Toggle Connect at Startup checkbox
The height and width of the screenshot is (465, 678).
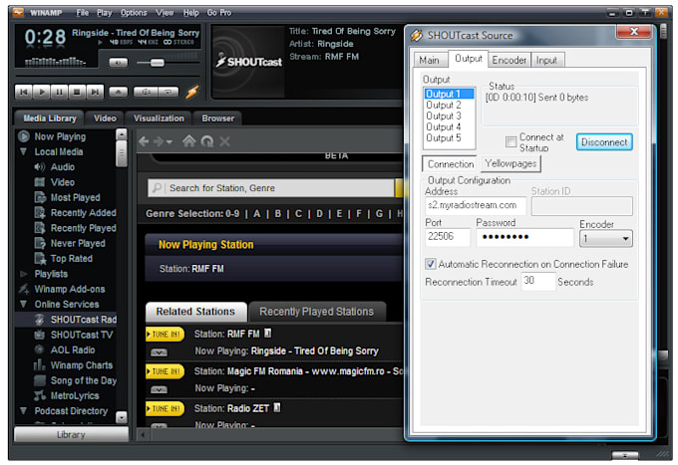(x=510, y=141)
